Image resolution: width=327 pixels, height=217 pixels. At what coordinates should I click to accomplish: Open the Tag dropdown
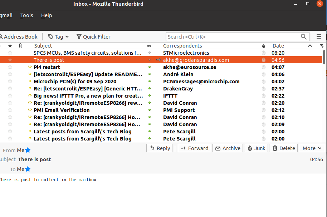pos(58,37)
